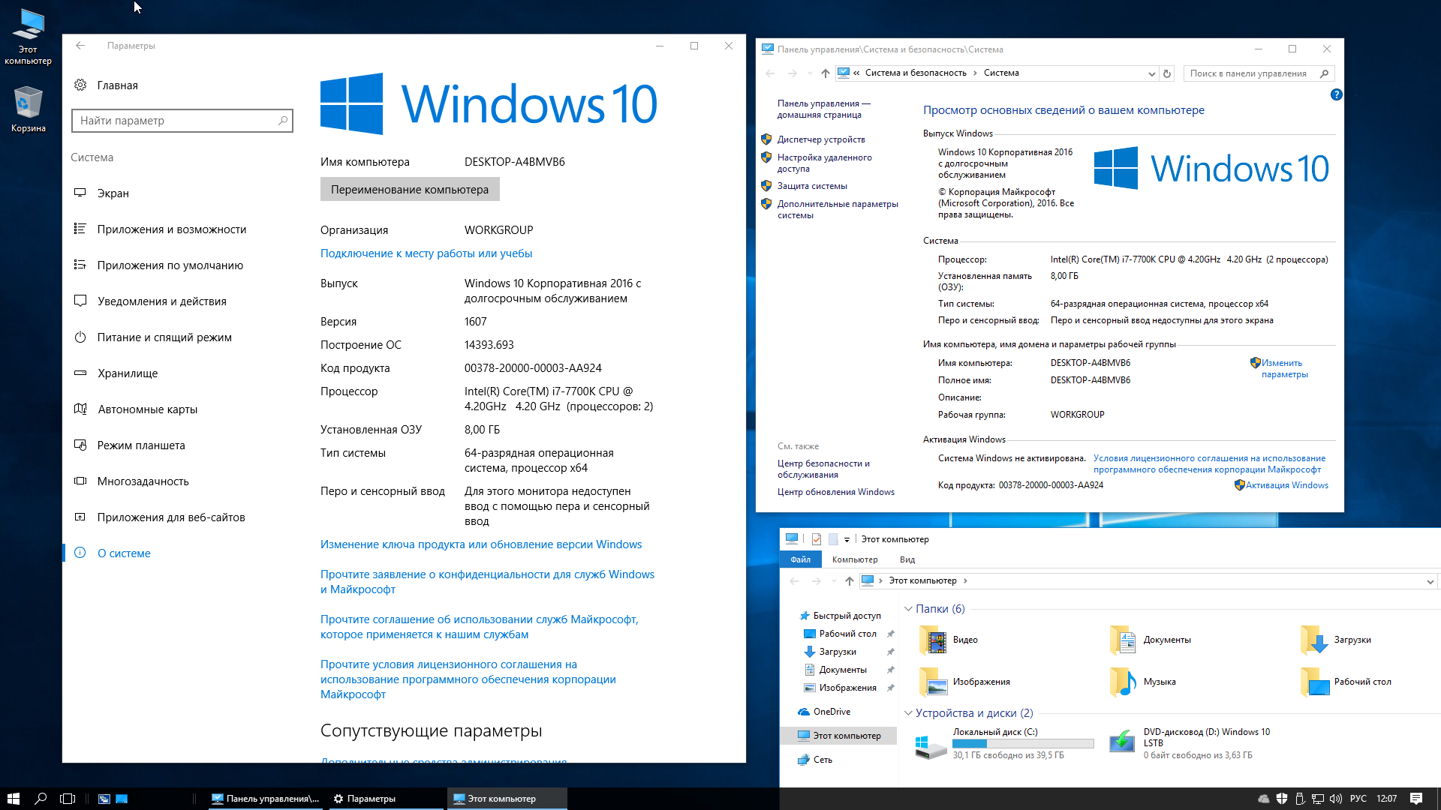1441x810 pixels.
Task: Collapse Устройства и диски (2) group
Action: pos(908,713)
